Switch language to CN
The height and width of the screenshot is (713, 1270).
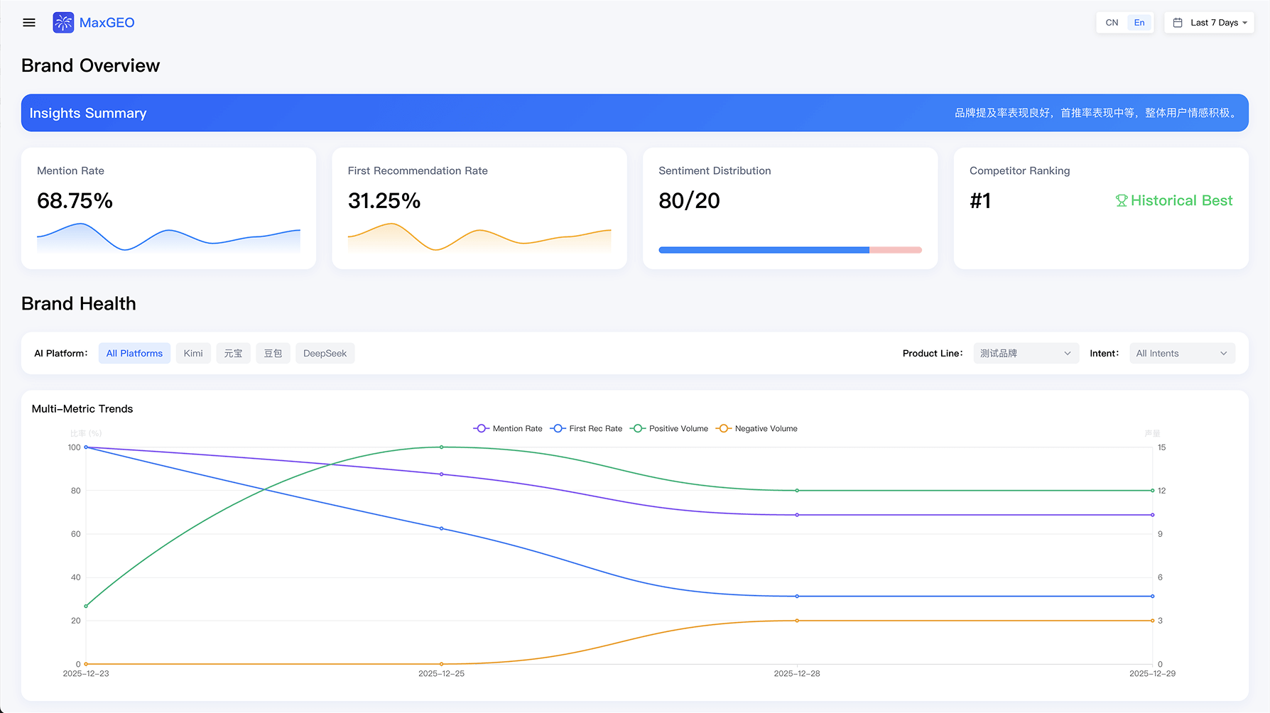point(1111,22)
